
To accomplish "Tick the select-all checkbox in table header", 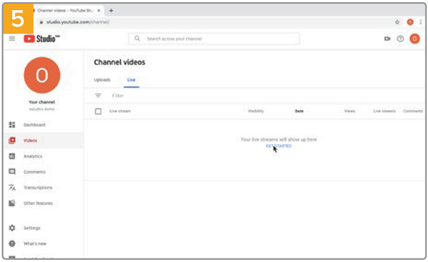I will click(98, 111).
